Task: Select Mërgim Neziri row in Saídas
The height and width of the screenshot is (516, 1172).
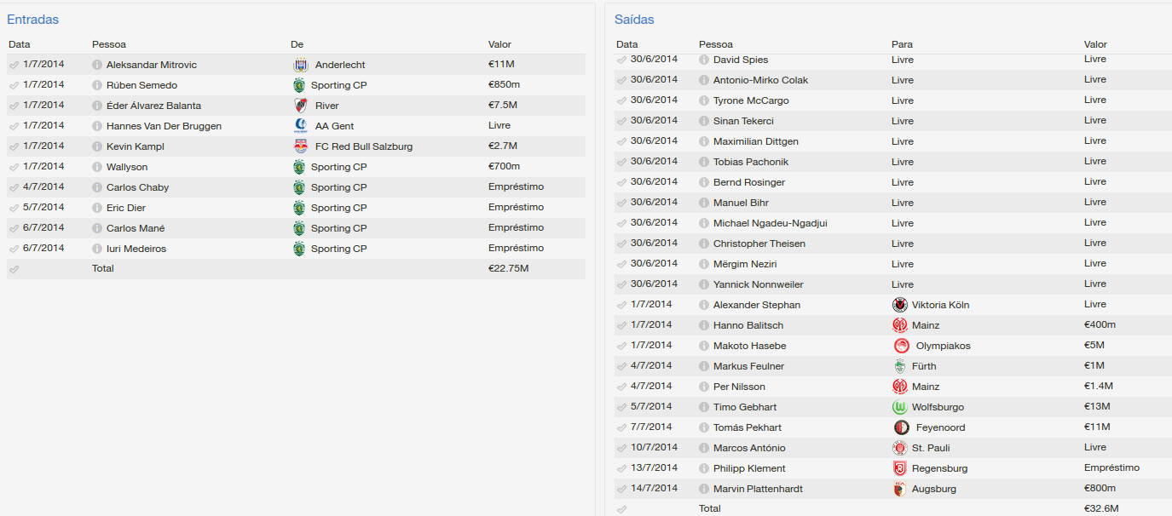Action: (x=892, y=264)
